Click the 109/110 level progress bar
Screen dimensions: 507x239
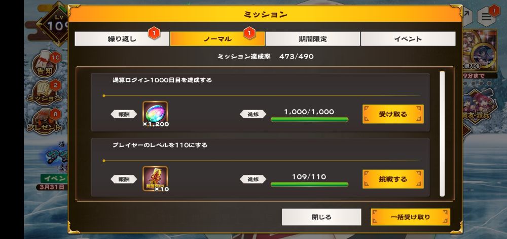pyautogui.click(x=309, y=184)
